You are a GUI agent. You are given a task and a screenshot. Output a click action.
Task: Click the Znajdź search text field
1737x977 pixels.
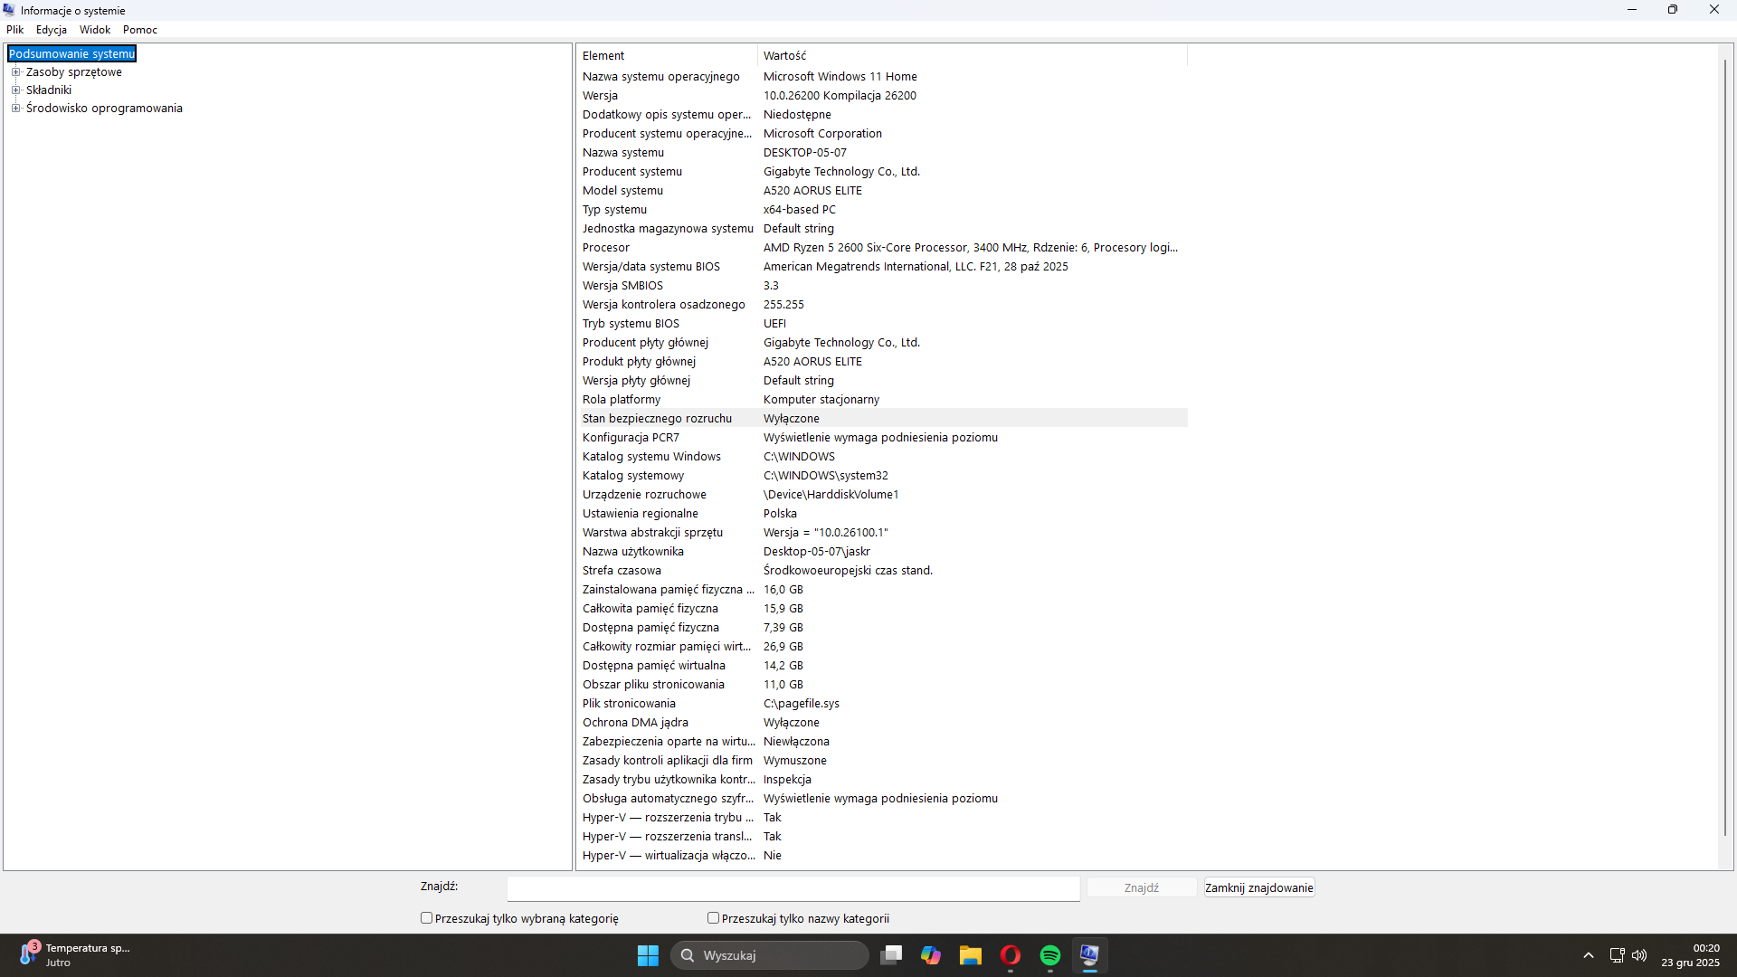pyautogui.click(x=793, y=888)
